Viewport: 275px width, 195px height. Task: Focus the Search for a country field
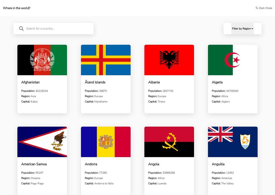coord(53,28)
